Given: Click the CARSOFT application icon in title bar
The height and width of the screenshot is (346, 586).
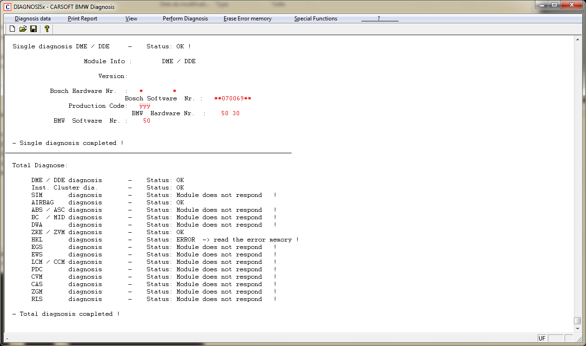Looking at the screenshot, I should 7,7.
